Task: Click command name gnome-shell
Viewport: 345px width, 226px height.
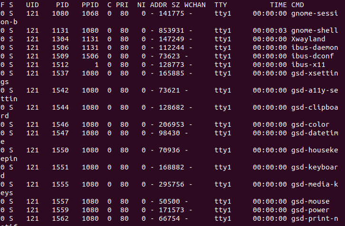Action: [x=315, y=30]
